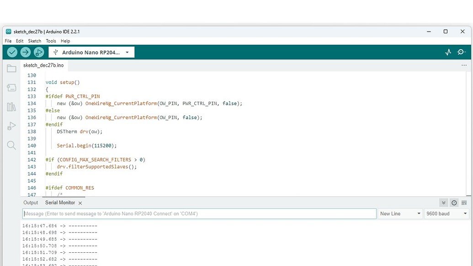The height and width of the screenshot is (266, 473).
Task: Click the sketch_dec27b.ino editor tab
Action: click(43, 65)
